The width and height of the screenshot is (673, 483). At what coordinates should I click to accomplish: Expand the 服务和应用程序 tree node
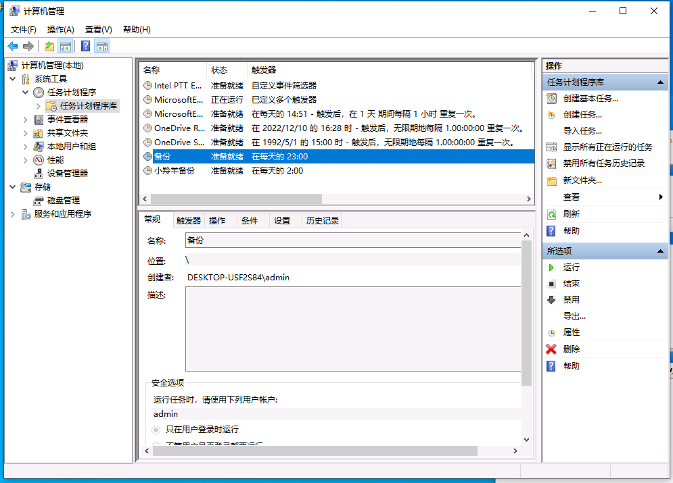tap(13, 214)
